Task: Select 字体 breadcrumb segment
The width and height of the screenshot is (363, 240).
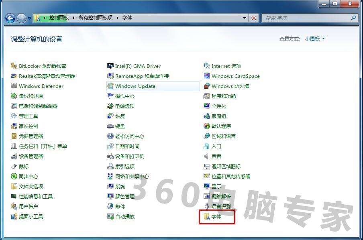Action: point(127,18)
